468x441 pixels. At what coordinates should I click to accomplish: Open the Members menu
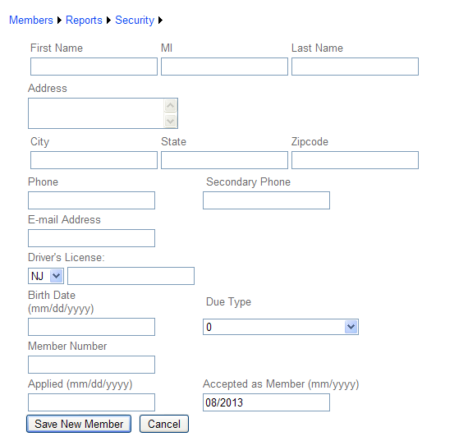[31, 21]
